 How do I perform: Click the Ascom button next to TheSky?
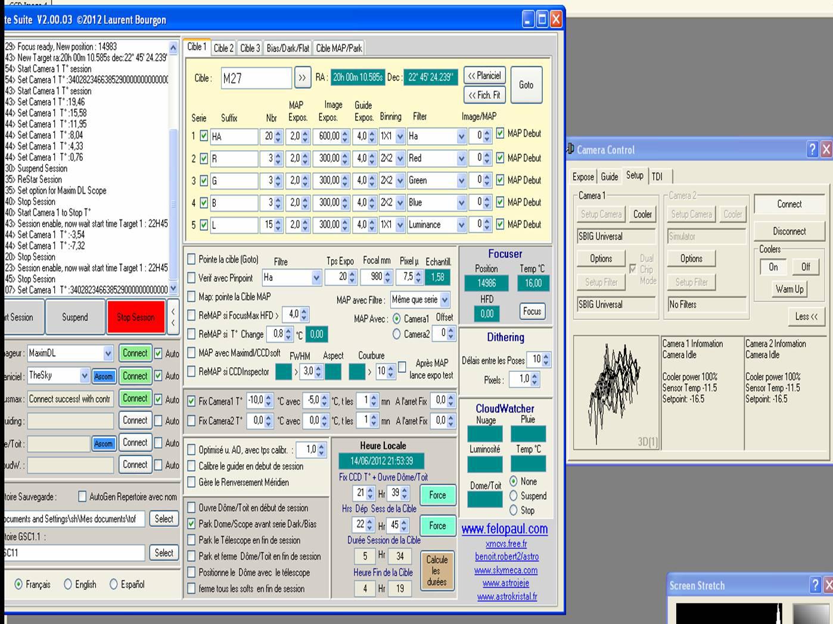pos(103,376)
